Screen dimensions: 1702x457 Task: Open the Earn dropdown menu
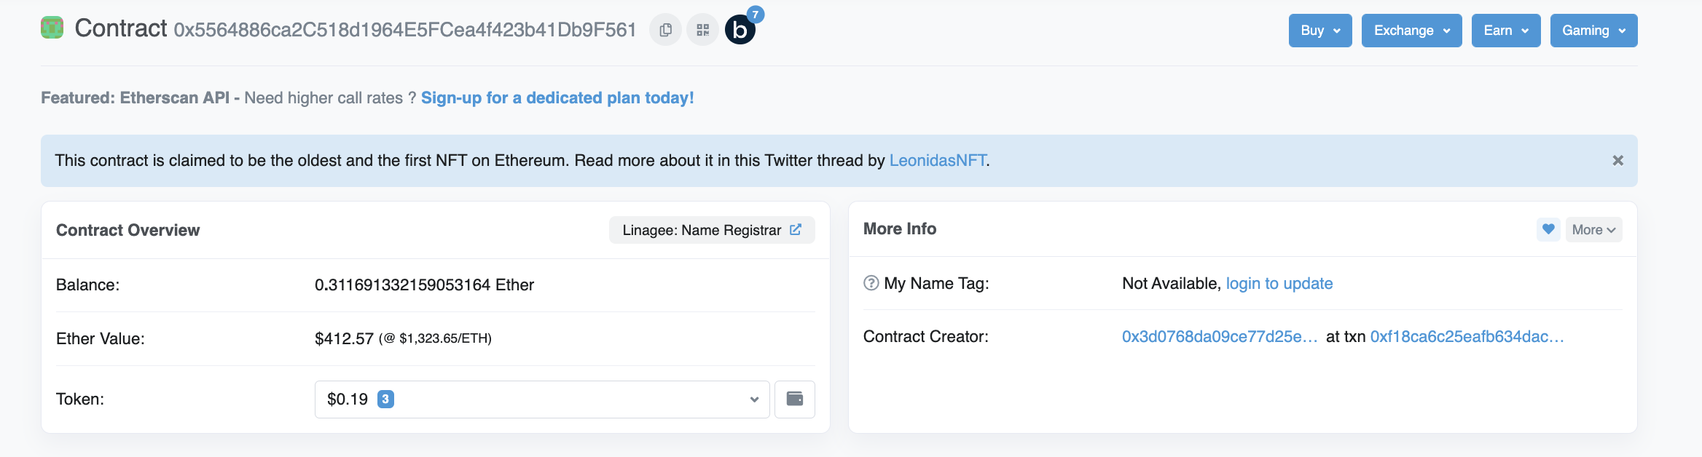click(x=1505, y=31)
